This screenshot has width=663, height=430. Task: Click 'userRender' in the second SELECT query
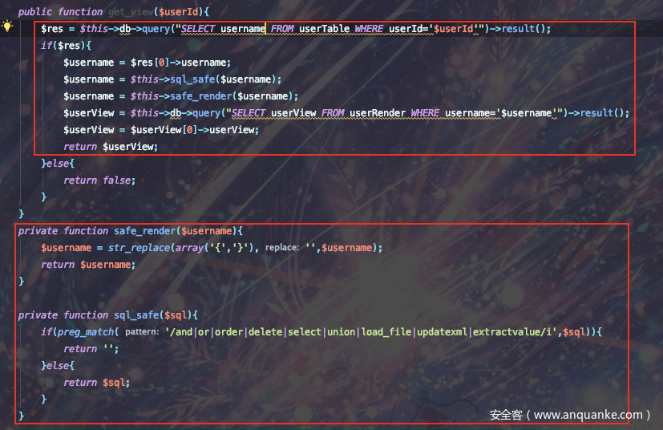click(378, 113)
